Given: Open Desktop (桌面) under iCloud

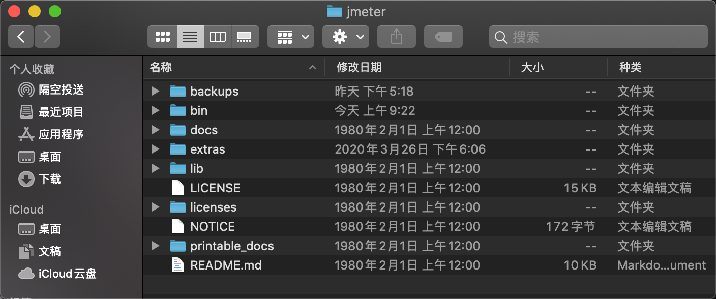Looking at the screenshot, I should point(40,229).
